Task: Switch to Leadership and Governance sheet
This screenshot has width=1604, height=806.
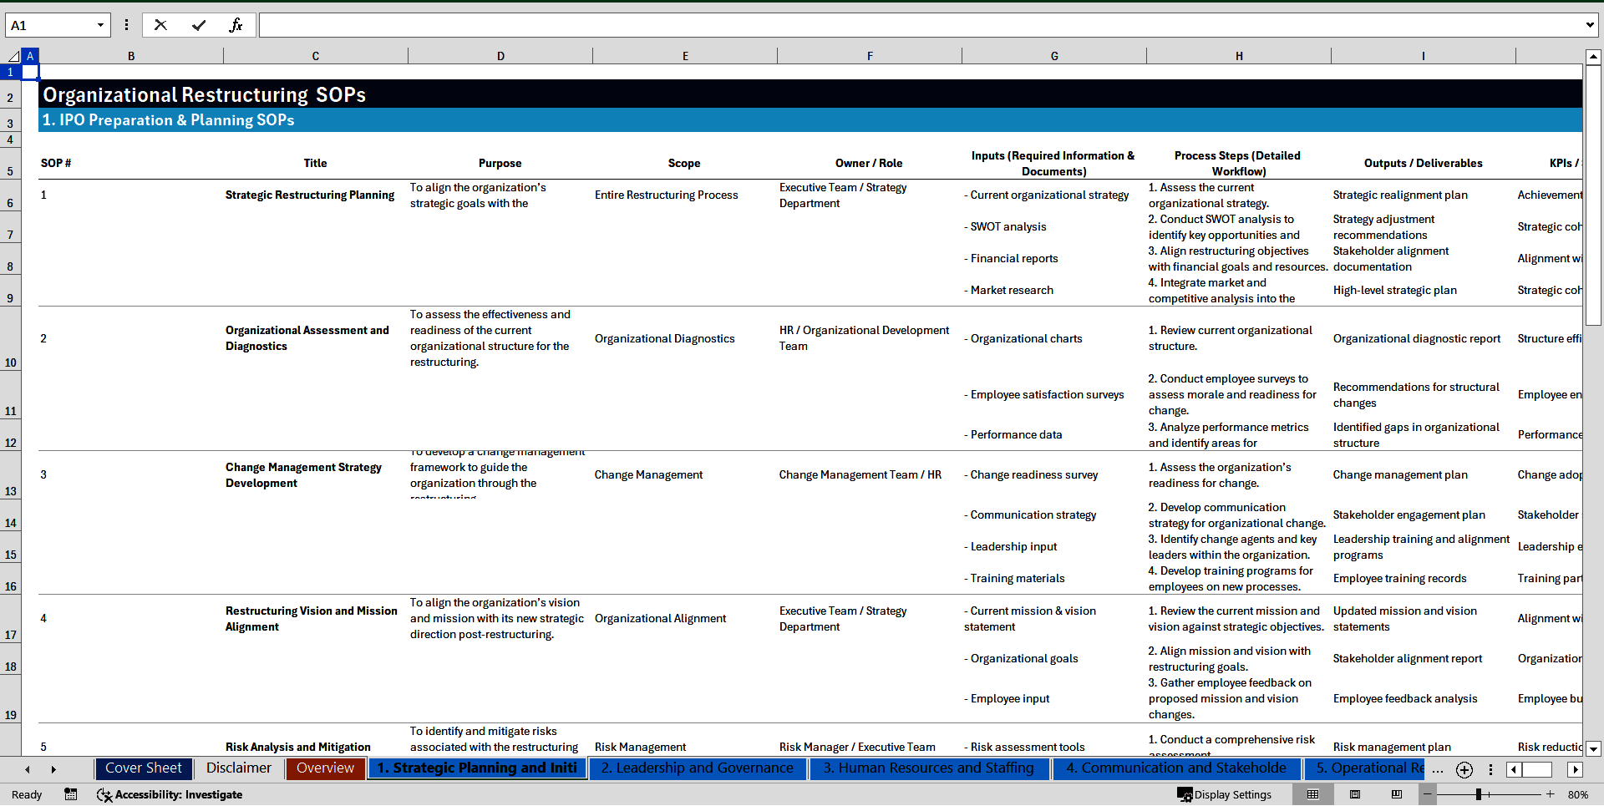Action: [697, 768]
